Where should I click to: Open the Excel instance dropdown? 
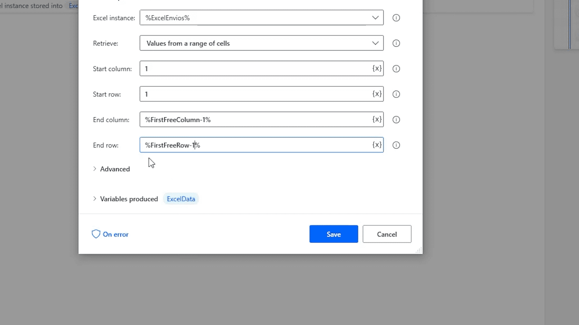[x=375, y=18]
